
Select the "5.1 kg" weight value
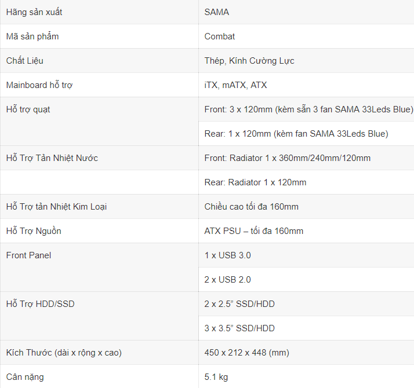pos(216,377)
